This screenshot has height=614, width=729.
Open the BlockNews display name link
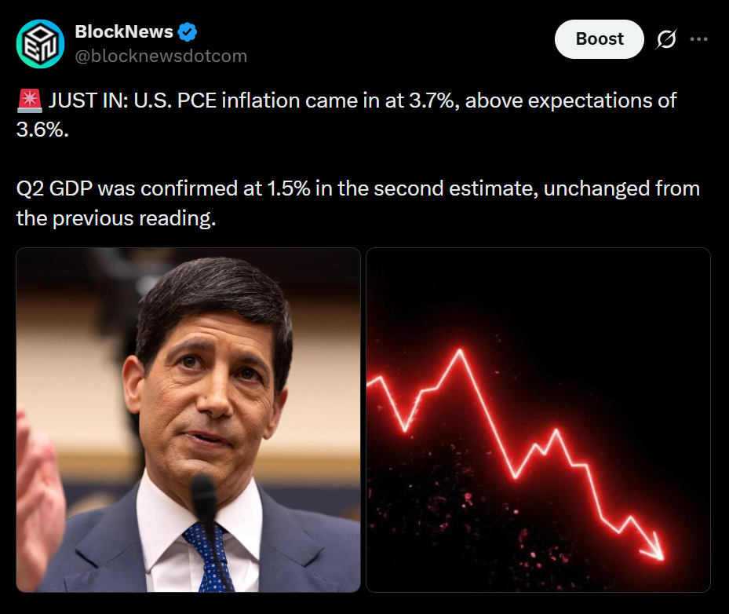(124, 31)
